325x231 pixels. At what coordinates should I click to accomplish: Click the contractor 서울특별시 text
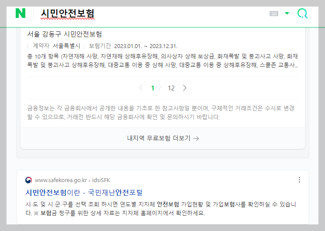coord(66,46)
